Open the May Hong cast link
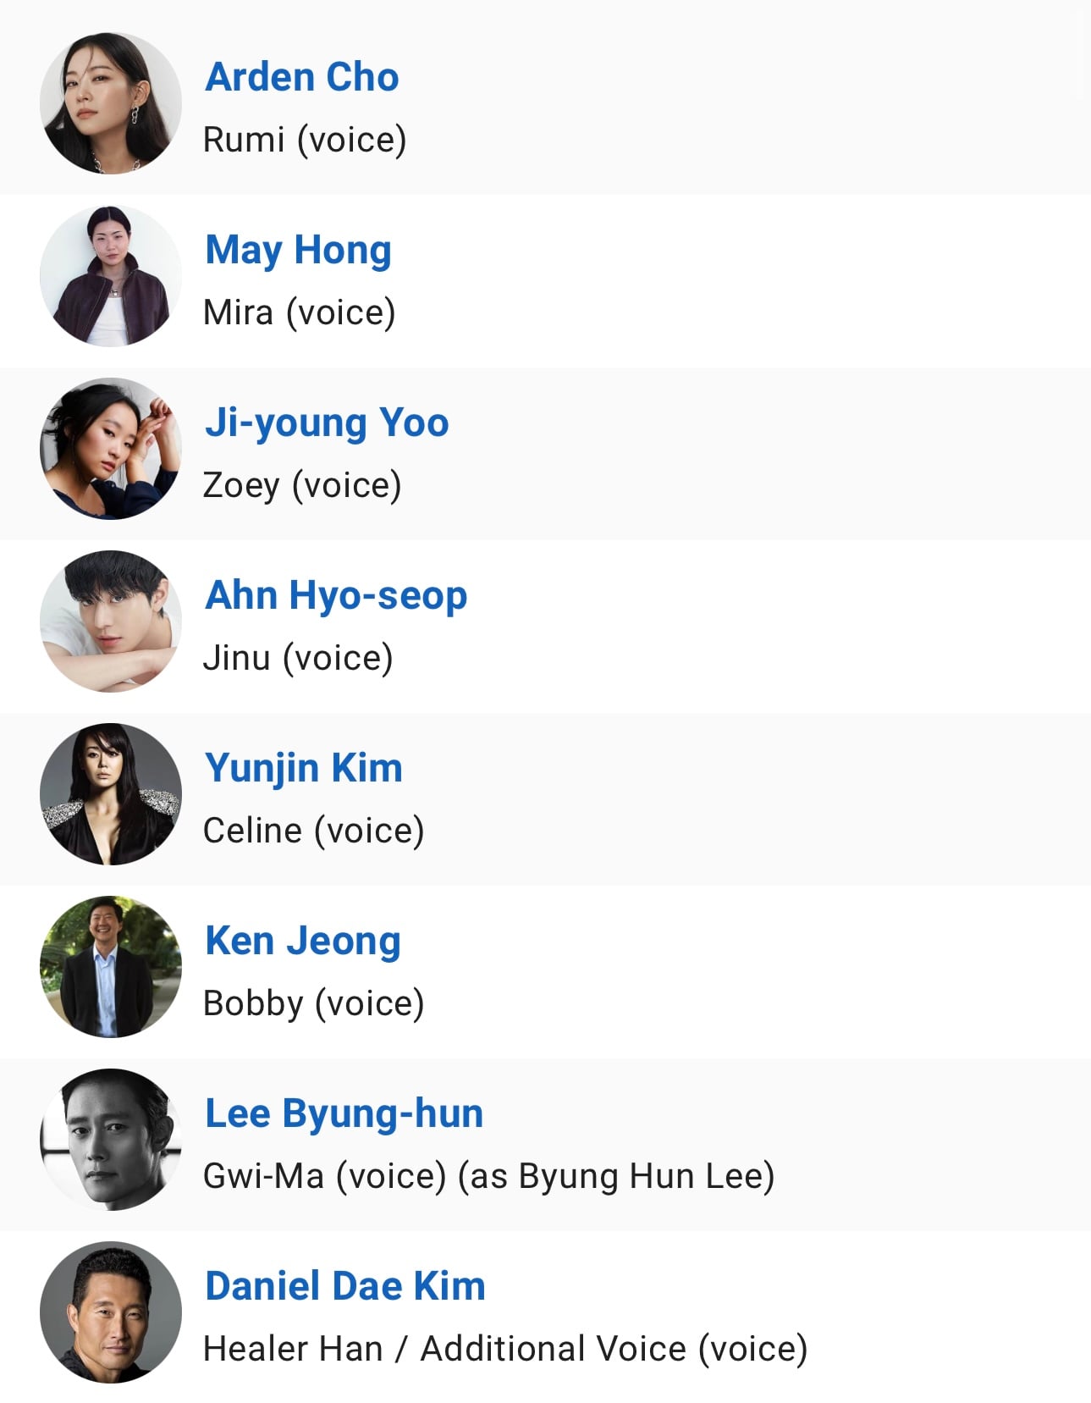 (x=298, y=251)
